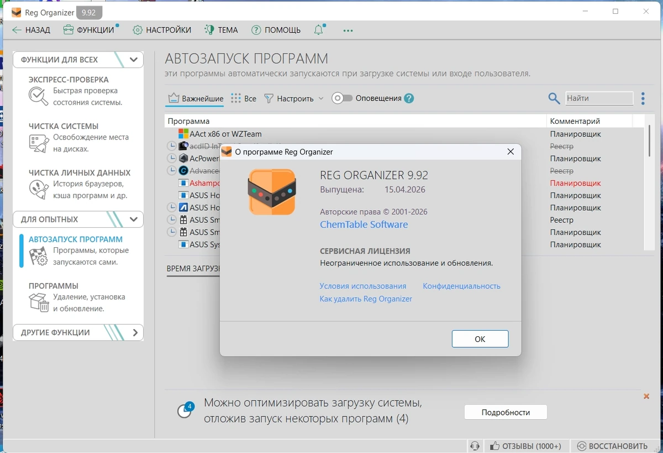Collapse the Для опытных group
This screenshot has height=453, width=663.
tap(133, 219)
